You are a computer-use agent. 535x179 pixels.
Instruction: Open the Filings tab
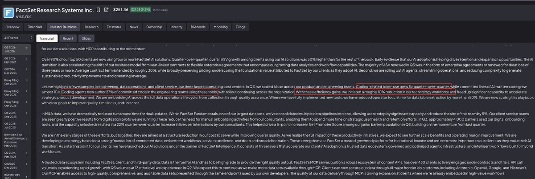pyautogui.click(x=240, y=27)
